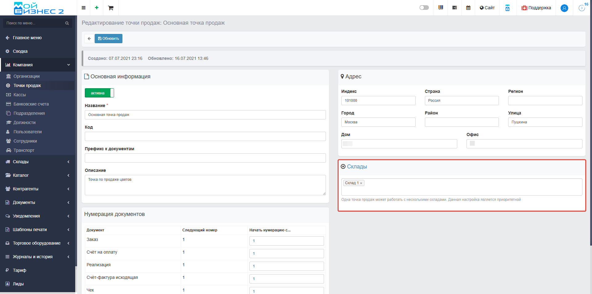The width and height of the screenshot is (592, 294).
Task: Click the hamburger menu icon in top bar
Action: pos(84,8)
